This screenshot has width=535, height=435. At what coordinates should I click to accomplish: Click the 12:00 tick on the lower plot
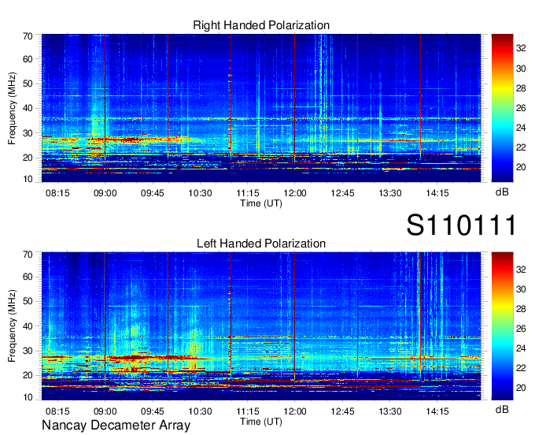click(x=295, y=411)
